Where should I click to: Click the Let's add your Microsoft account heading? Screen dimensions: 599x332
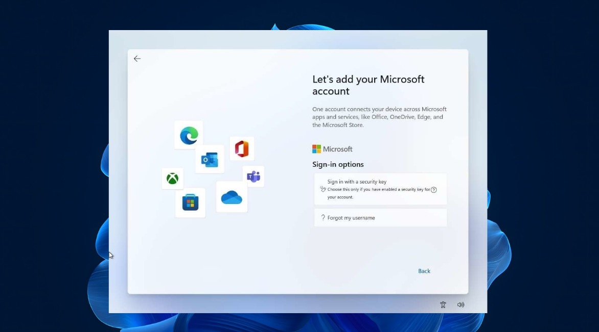(x=368, y=85)
